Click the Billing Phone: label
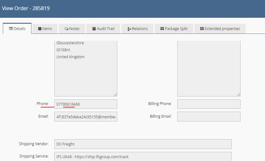Screen dimensions: 265x161 pyautogui.click(x=160, y=104)
